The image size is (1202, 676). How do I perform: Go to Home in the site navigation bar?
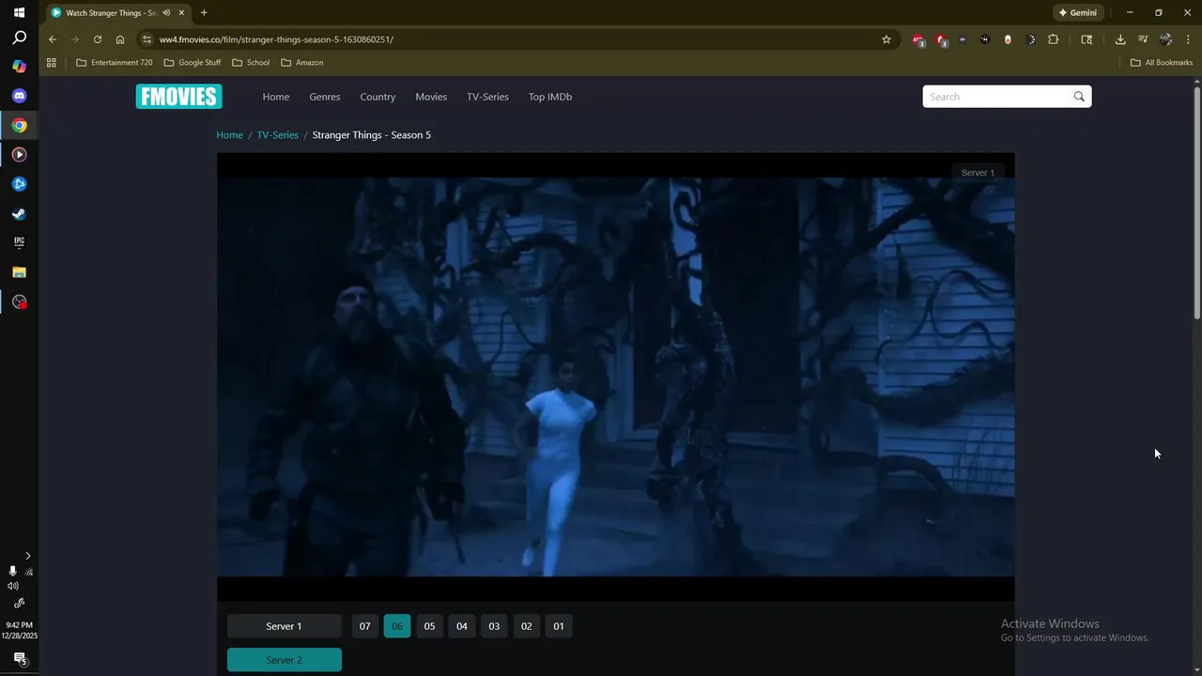point(276,97)
